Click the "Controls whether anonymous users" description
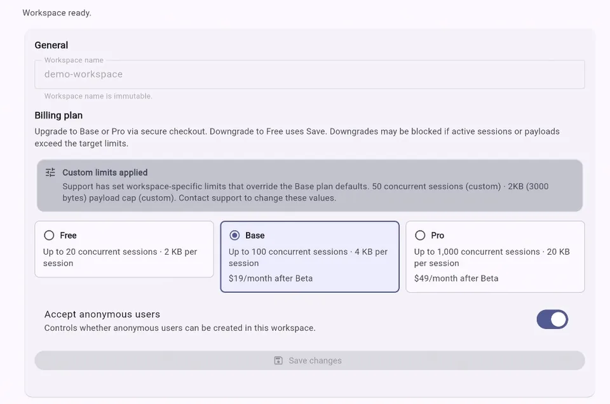 point(180,328)
